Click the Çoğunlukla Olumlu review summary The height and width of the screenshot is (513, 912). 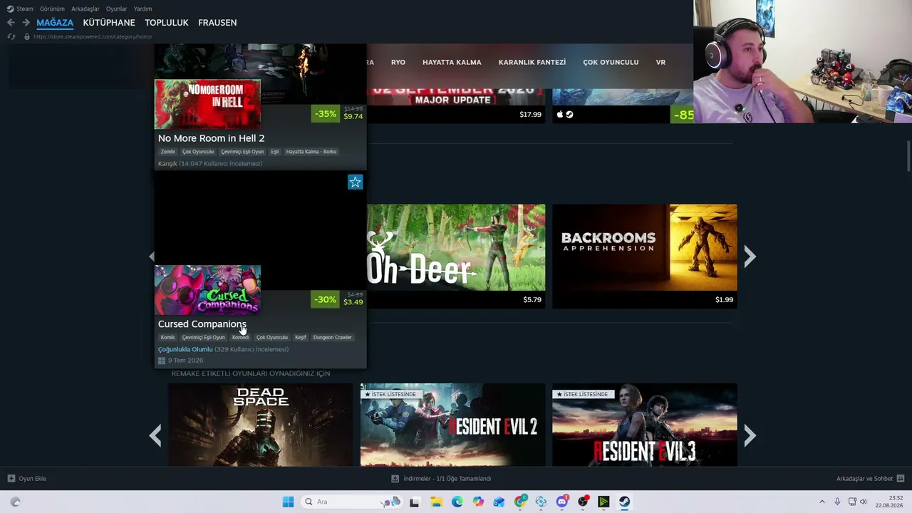point(185,350)
